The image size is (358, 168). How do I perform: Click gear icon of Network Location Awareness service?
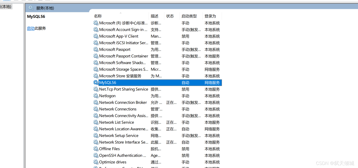click(96, 129)
